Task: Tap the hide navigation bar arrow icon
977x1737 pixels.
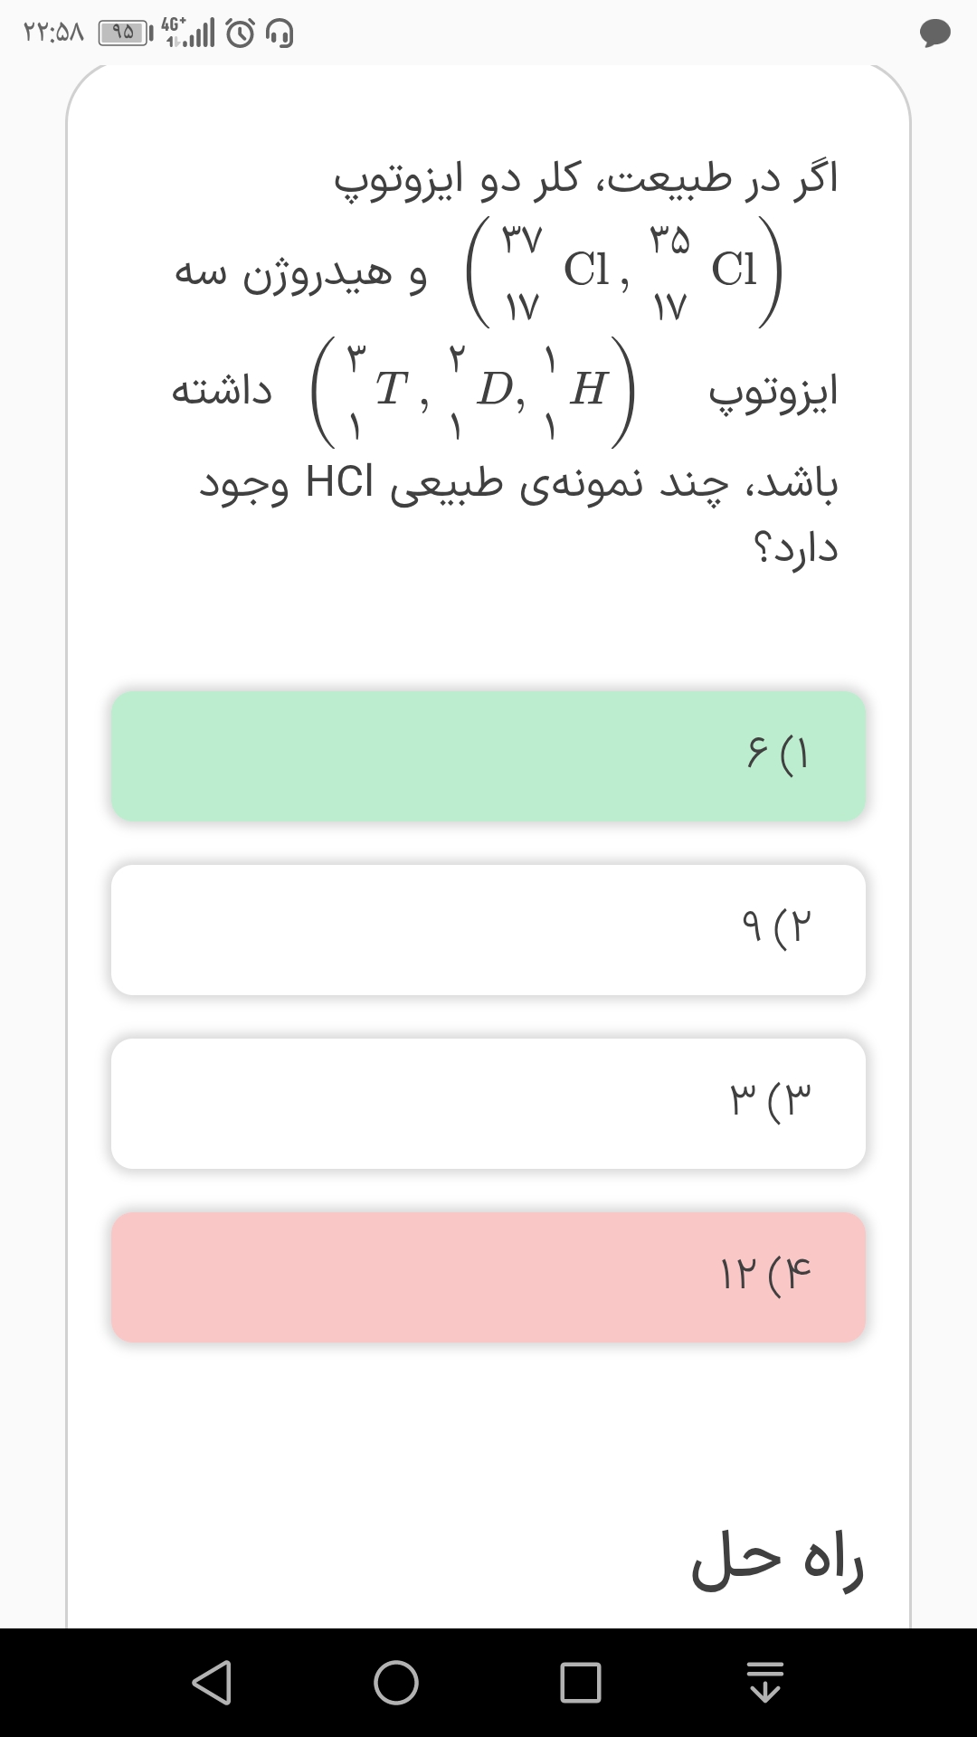Action: [x=765, y=1683]
